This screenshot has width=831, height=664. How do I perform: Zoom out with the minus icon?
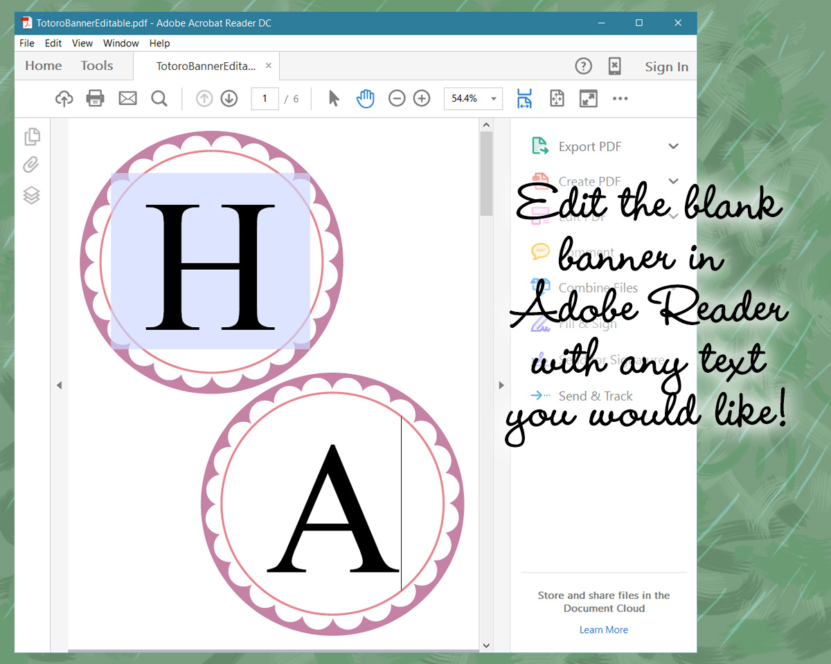(397, 98)
